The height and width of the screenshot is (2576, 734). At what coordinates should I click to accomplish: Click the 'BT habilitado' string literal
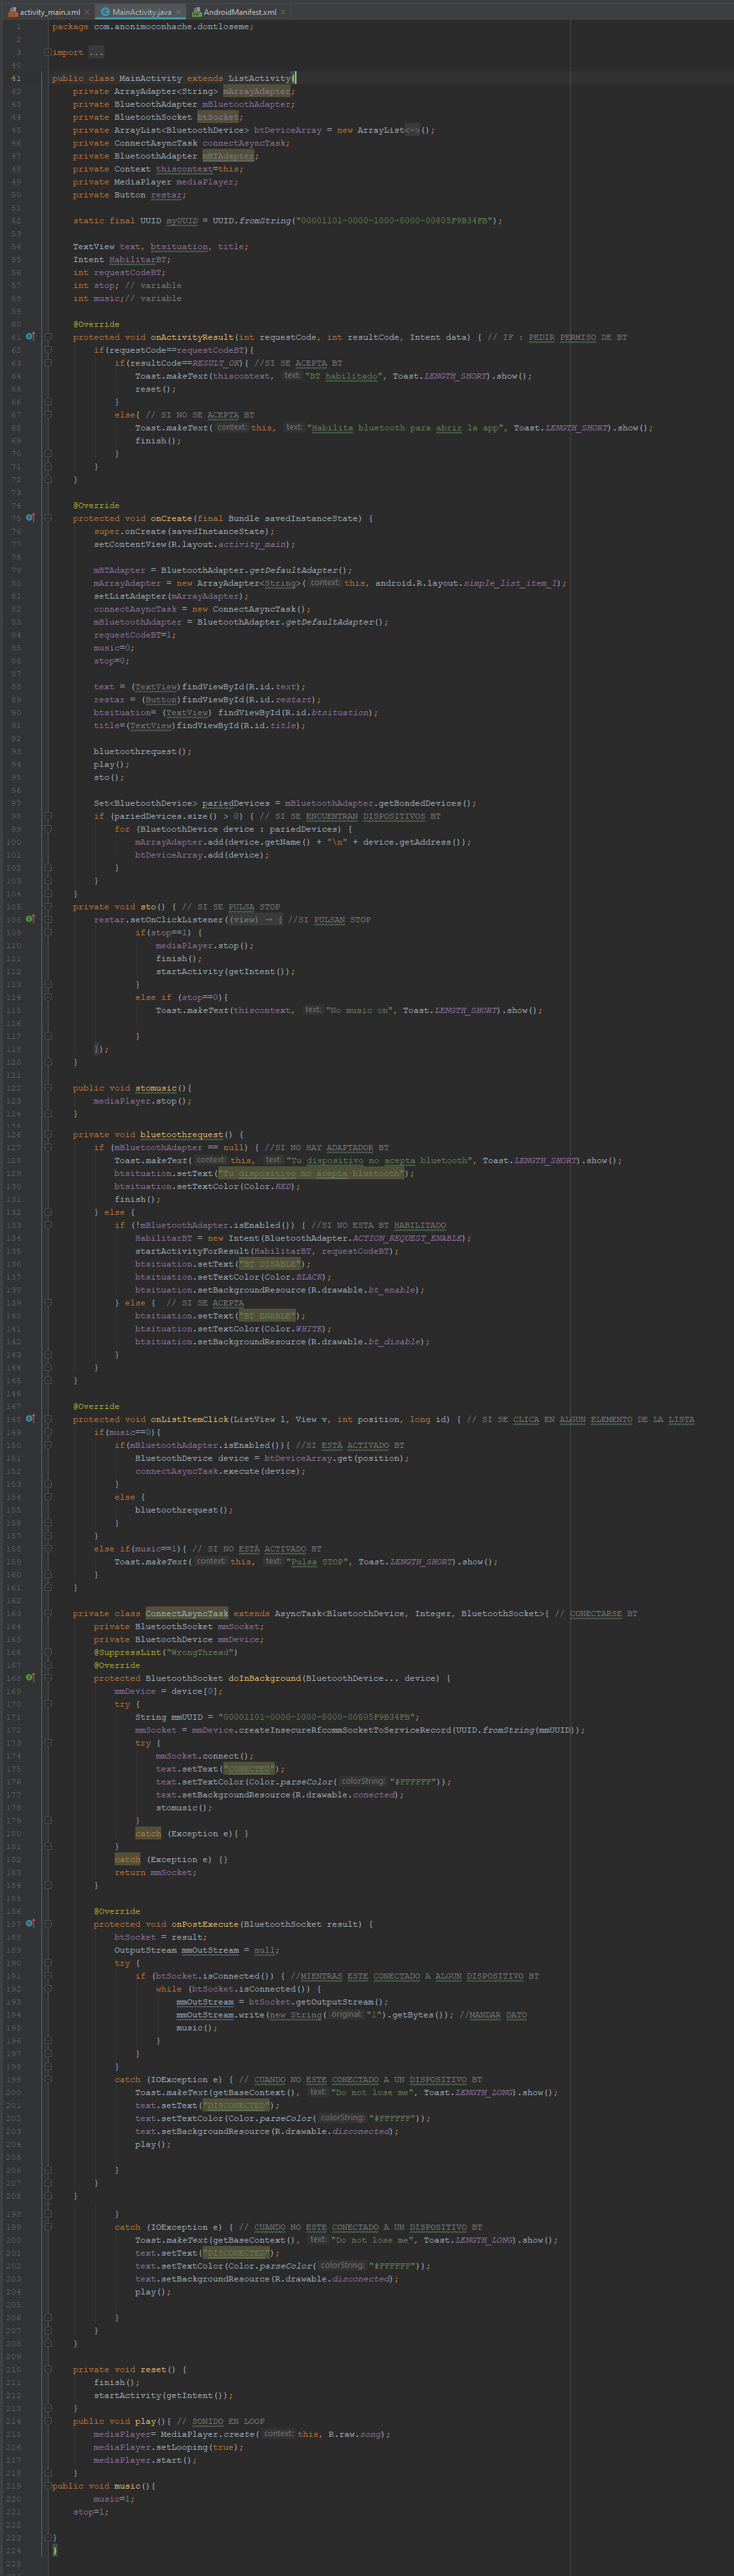tap(344, 376)
